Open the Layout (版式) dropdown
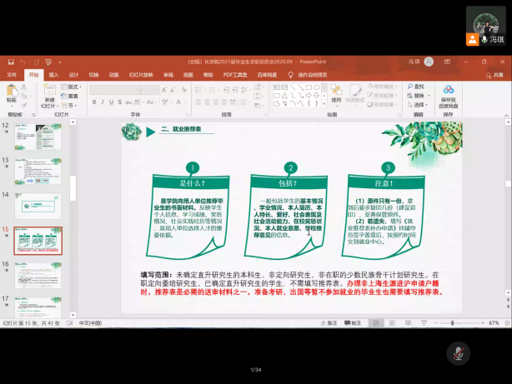The height and width of the screenshot is (384, 512). pyautogui.click(x=73, y=86)
